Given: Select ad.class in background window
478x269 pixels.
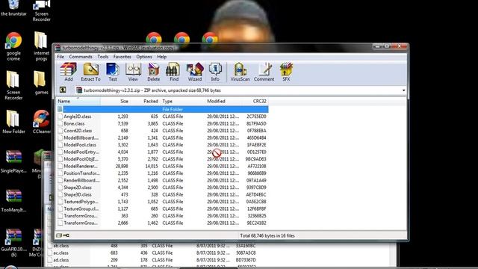Looking at the screenshot, I should click(152, 260).
